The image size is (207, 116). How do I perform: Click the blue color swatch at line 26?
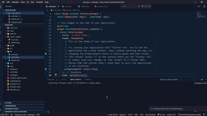46,69
